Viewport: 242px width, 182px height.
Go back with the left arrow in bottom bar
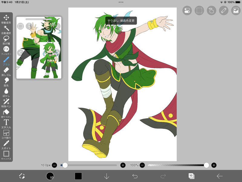click(x=220, y=176)
